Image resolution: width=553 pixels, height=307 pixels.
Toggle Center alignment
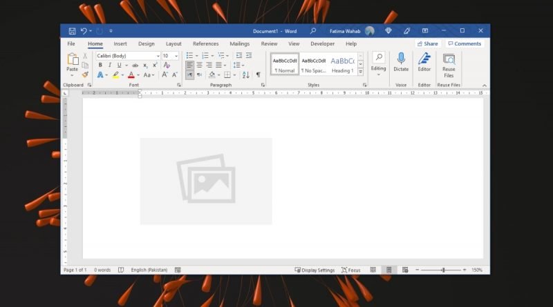pos(199,65)
